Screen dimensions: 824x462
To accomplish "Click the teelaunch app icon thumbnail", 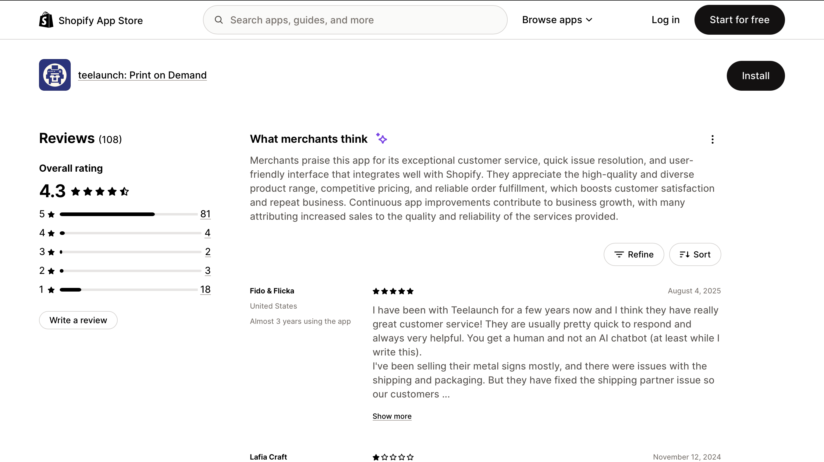I will coord(55,75).
